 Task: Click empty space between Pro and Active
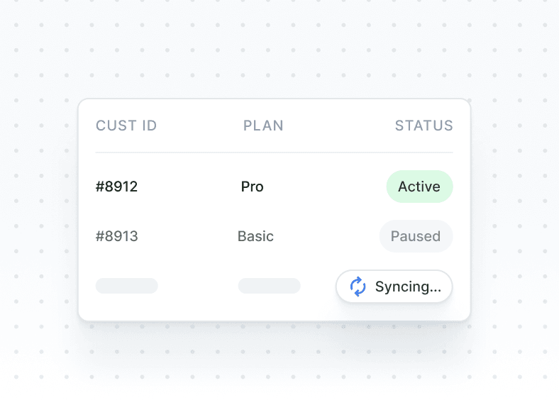pos(325,187)
